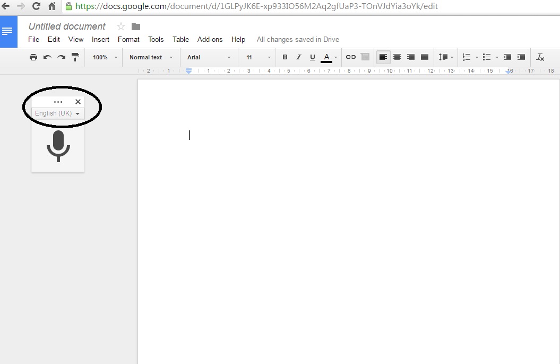Undo the last action

click(x=47, y=57)
